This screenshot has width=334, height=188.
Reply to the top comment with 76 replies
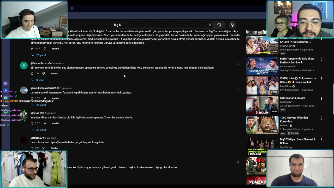pos(55,49)
